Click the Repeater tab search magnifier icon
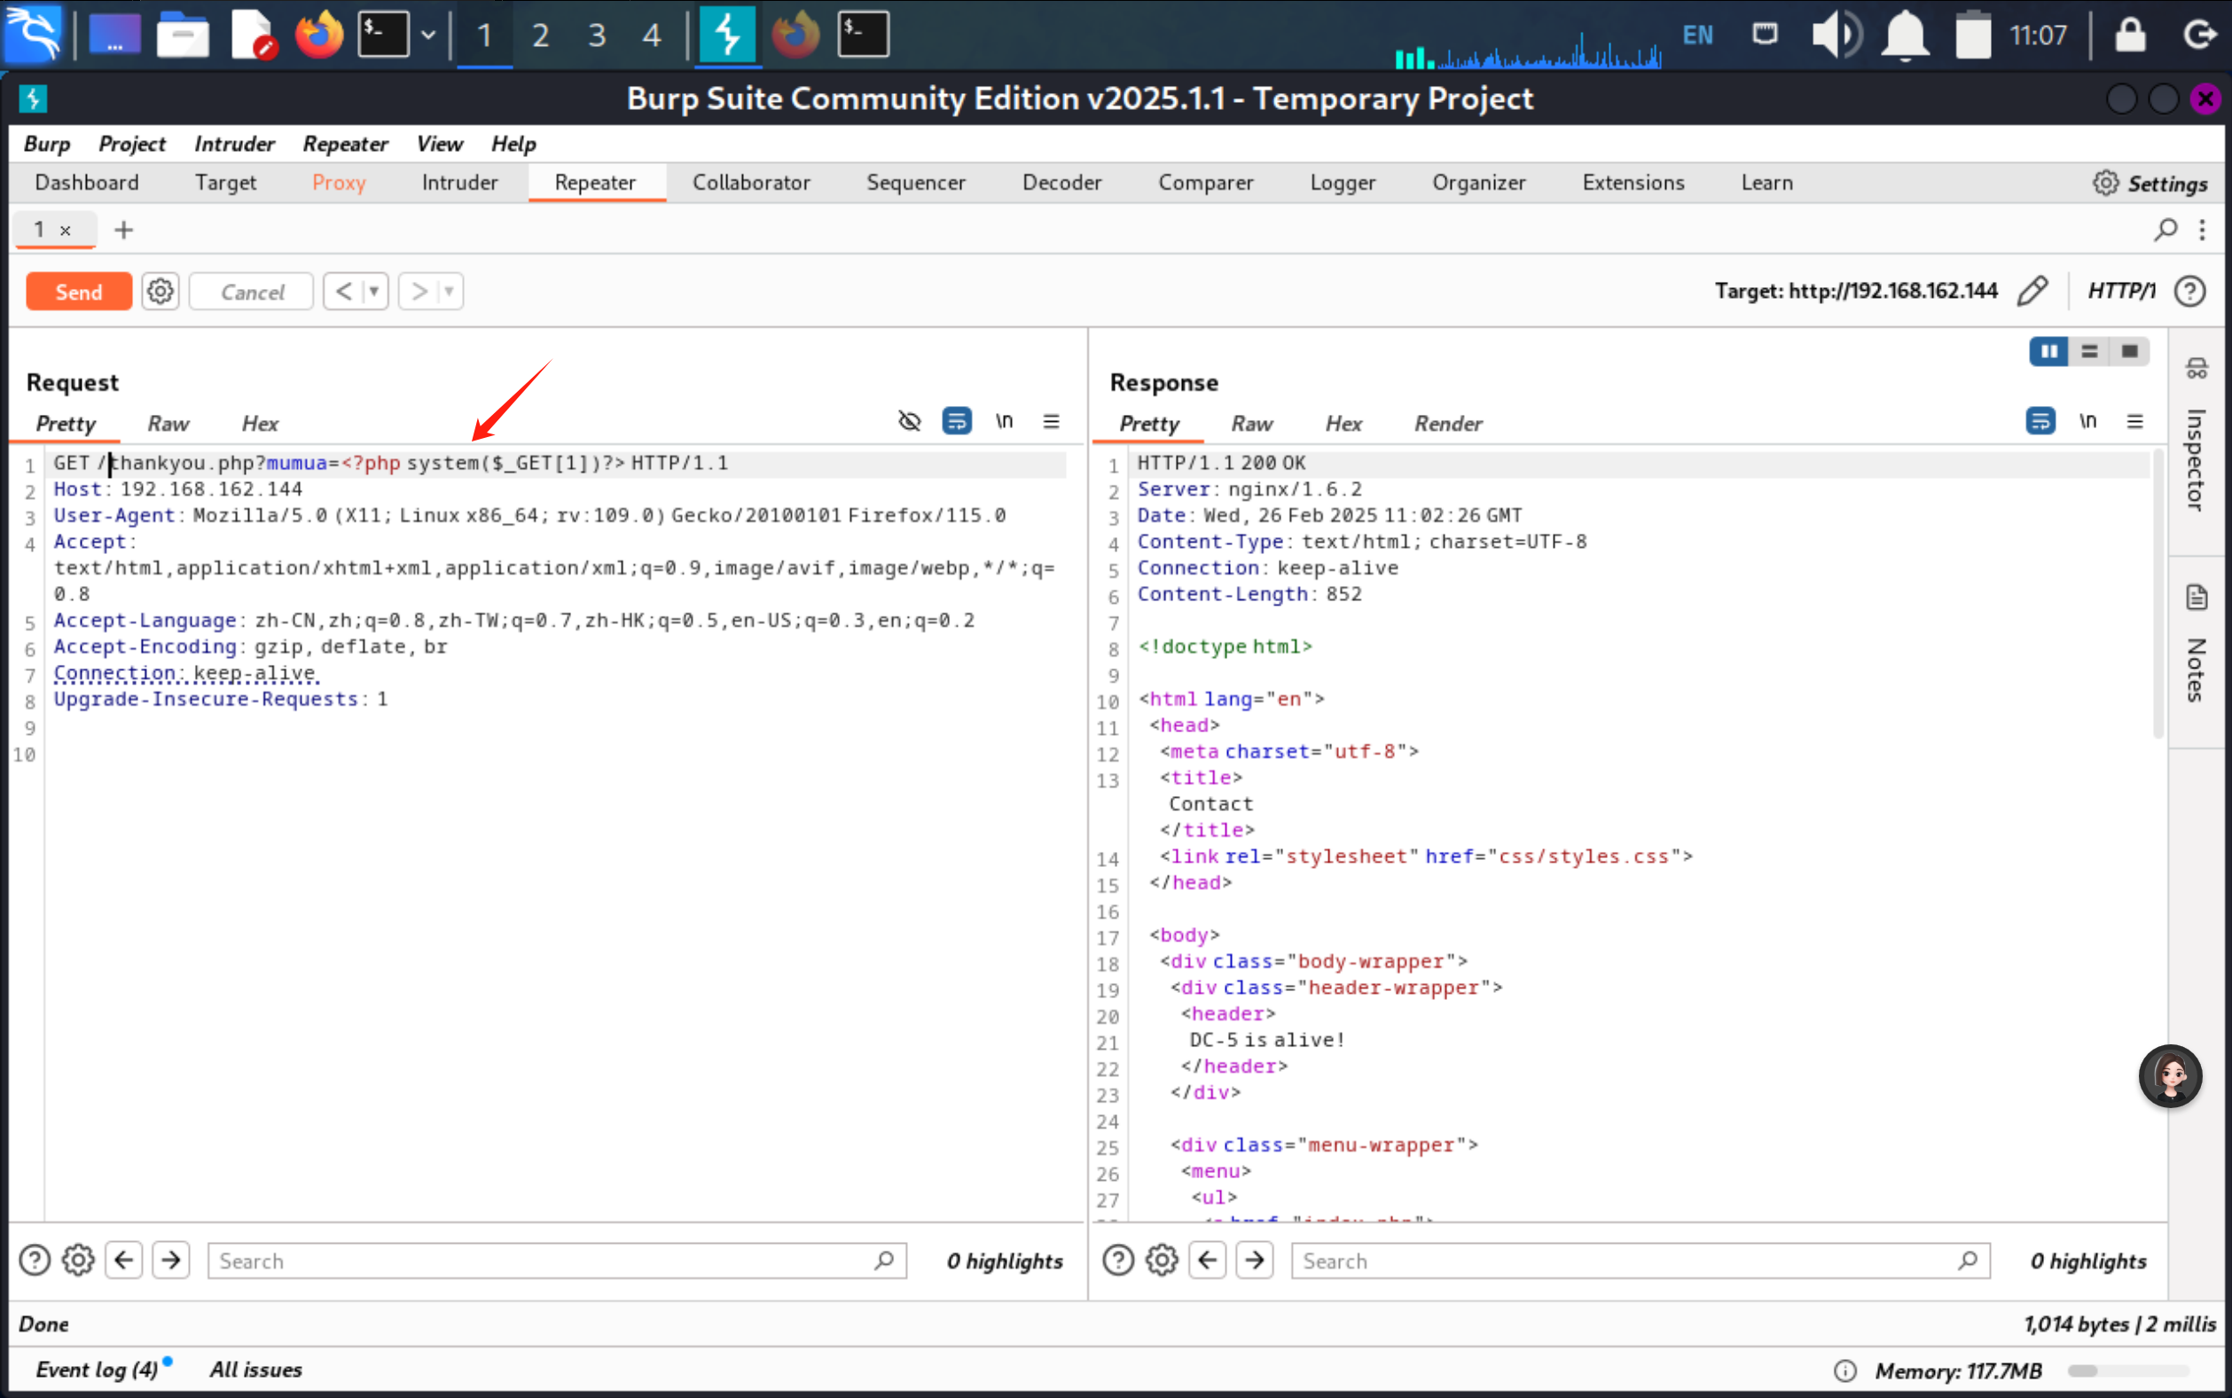The width and height of the screenshot is (2232, 1398). (x=2165, y=230)
